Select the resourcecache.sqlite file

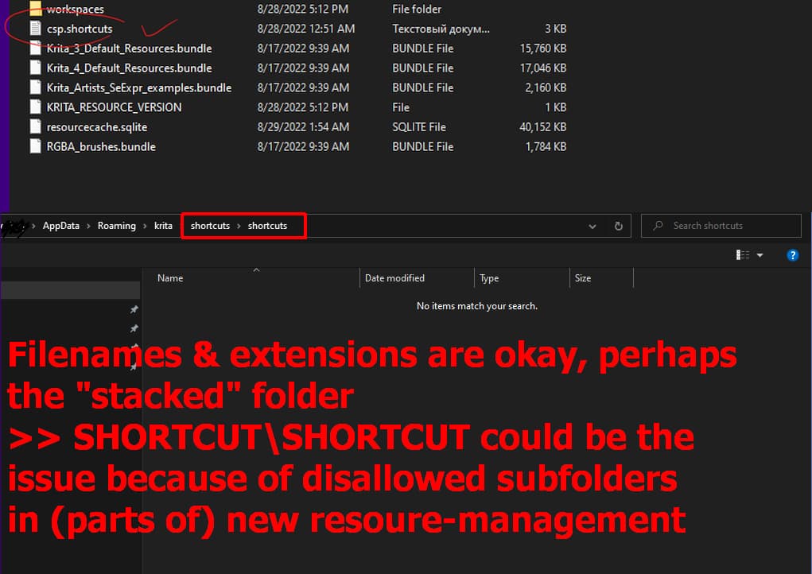tap(97, 127)
